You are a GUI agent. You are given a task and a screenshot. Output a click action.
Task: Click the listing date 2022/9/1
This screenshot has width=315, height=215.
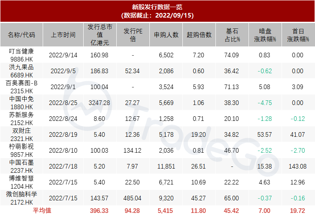pos(63,87)
